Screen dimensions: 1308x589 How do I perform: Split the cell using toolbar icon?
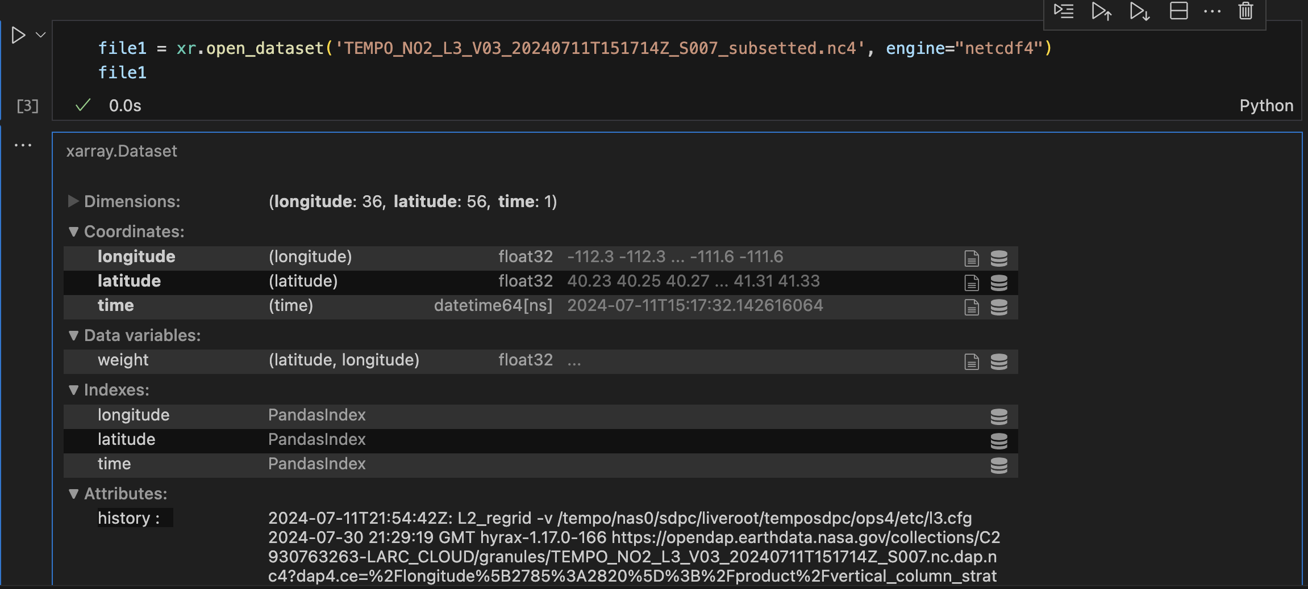click(1178, 11)
